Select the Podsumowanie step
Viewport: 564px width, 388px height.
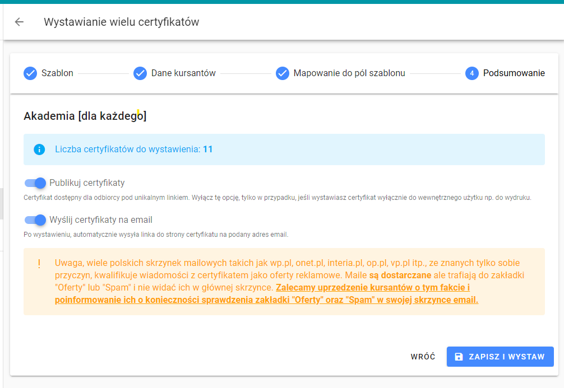click(505, 73)
